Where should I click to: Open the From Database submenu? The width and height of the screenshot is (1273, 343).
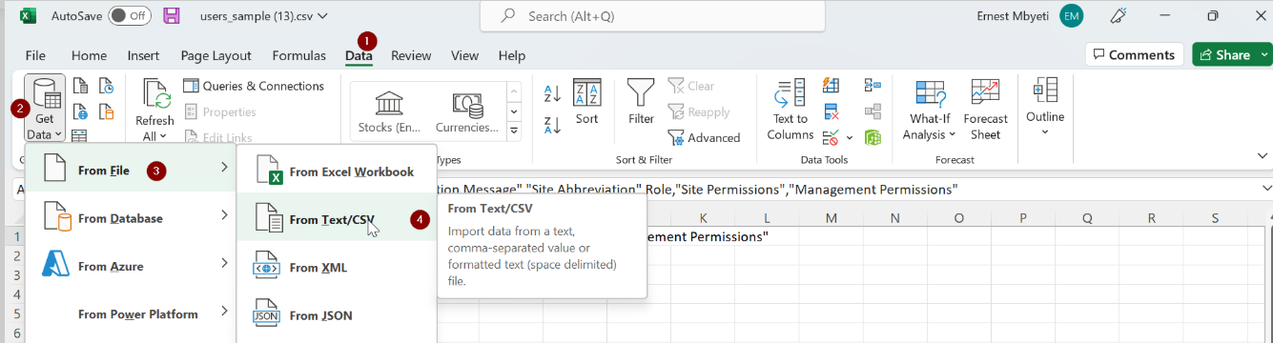(x=131, y=218)
